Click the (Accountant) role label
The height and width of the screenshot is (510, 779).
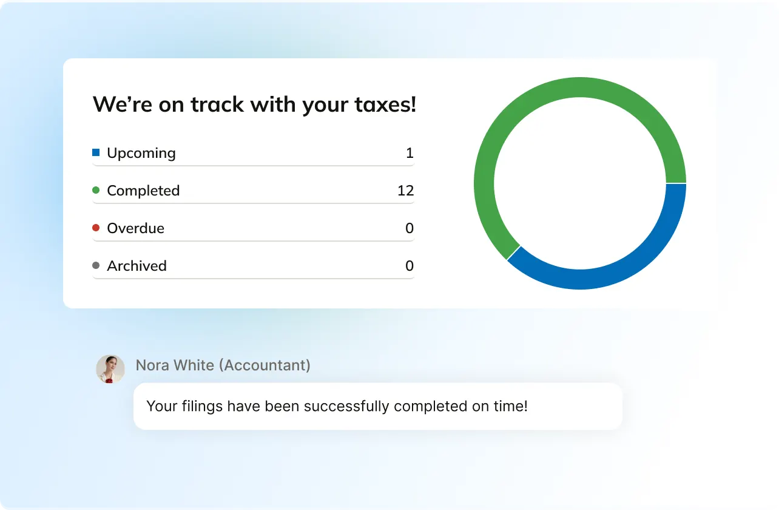(265, 365)
